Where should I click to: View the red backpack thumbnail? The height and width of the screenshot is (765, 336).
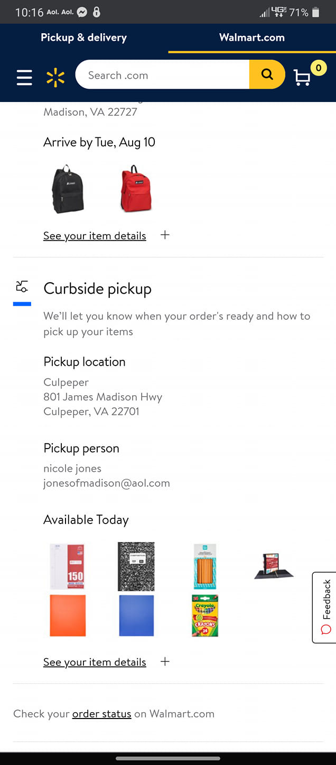136,189
